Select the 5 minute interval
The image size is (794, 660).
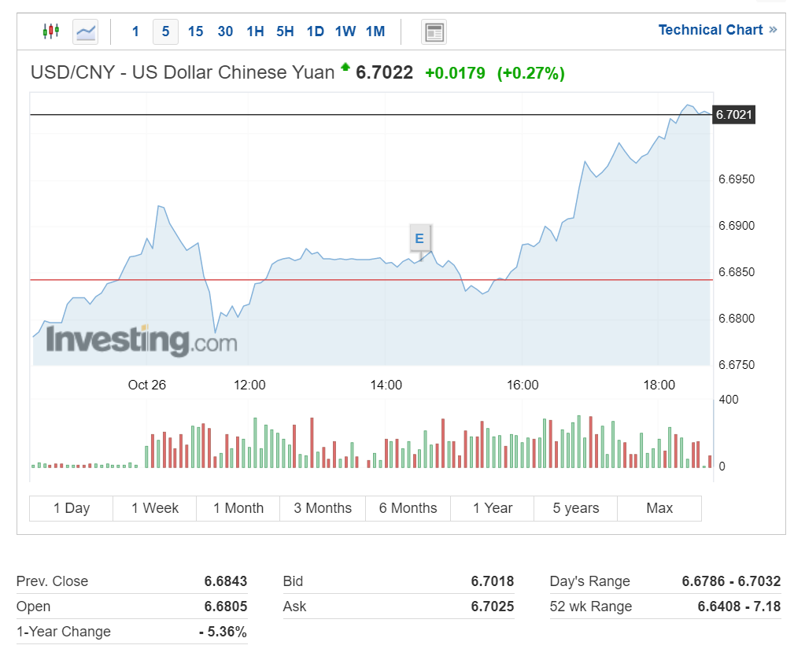pyautogui.click(x=165, y=31)
